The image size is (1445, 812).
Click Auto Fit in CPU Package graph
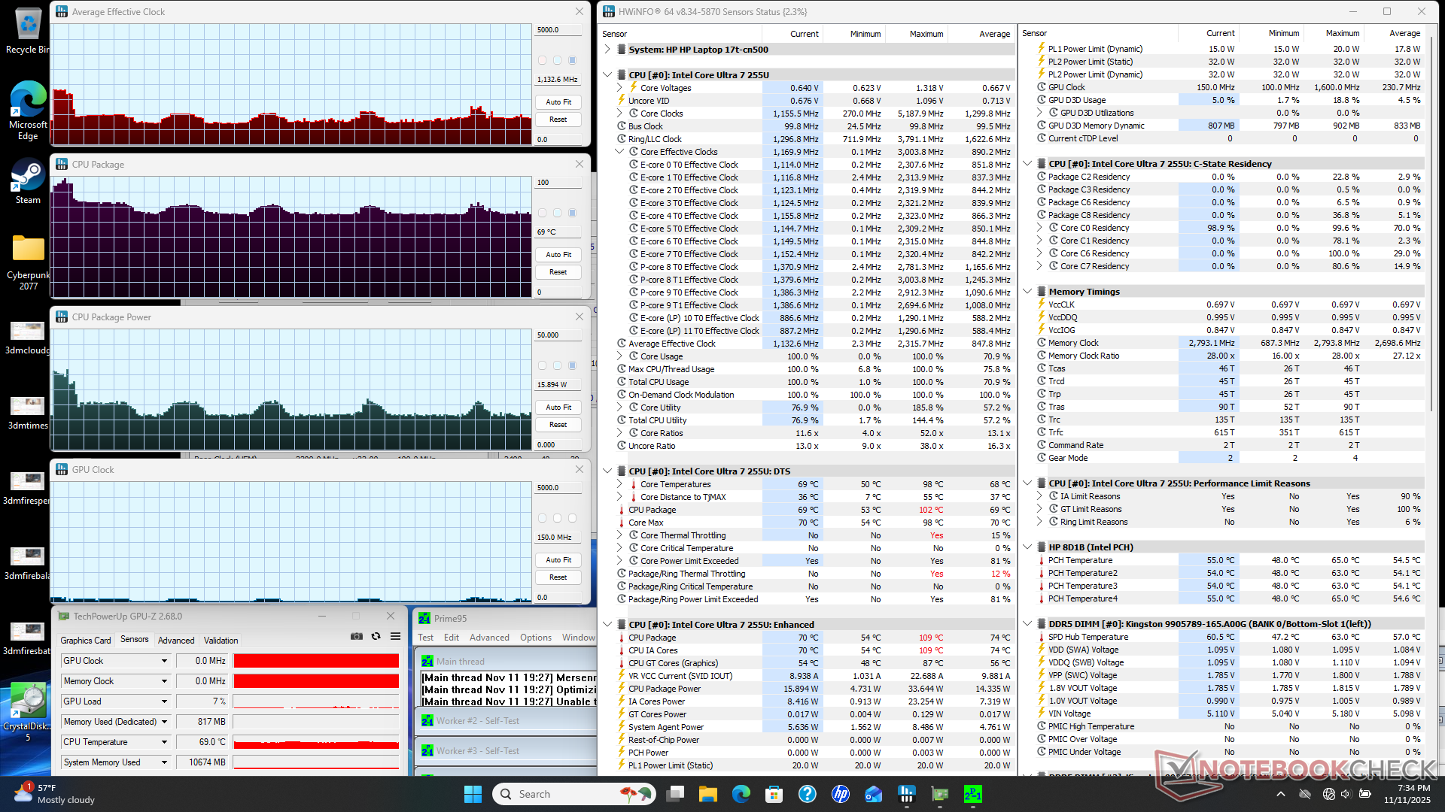(558, 255)
